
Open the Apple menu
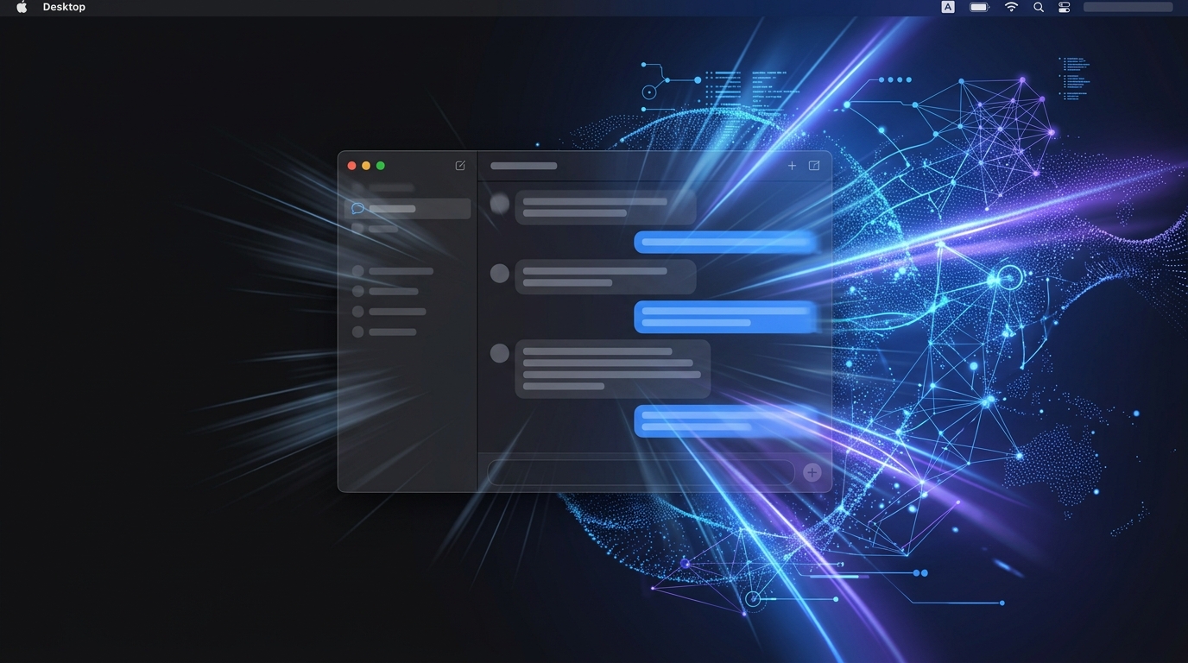click(20, 7)
